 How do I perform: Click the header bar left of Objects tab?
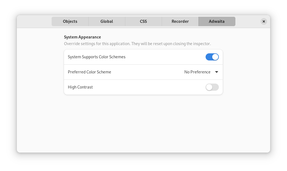[x=34, y=21]
